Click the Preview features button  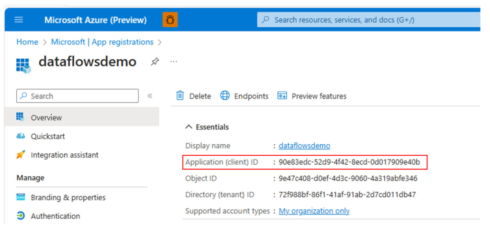coord(312,96)
